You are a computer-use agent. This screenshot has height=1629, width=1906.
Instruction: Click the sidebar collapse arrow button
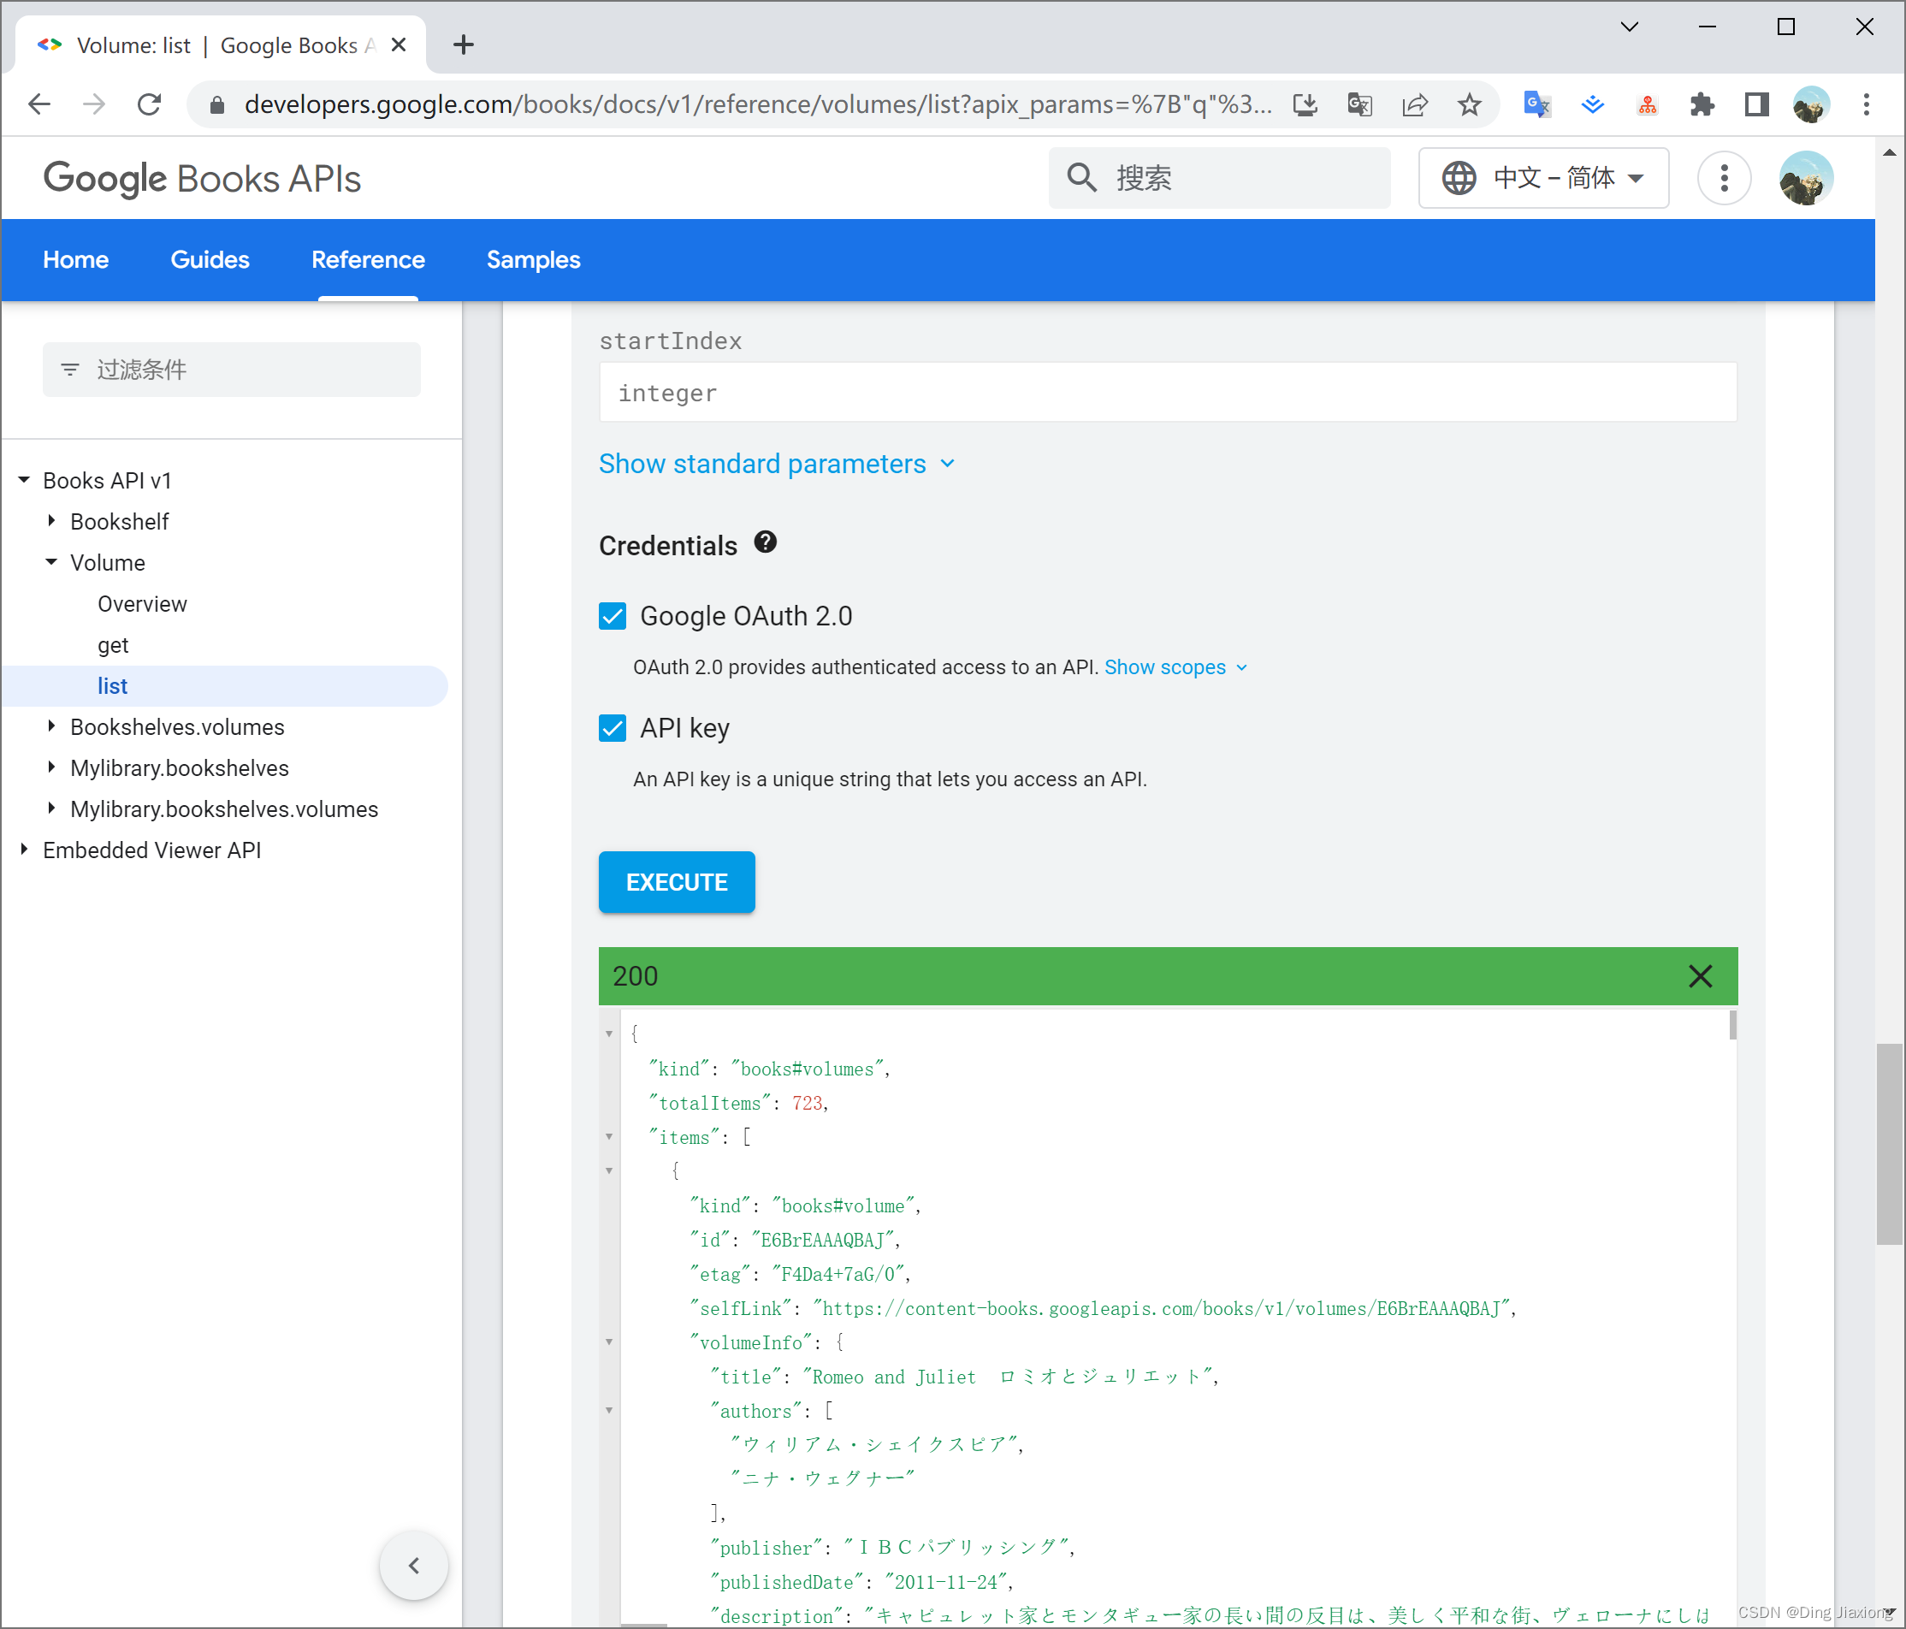pyautogui.click(x=414, y=1566)
